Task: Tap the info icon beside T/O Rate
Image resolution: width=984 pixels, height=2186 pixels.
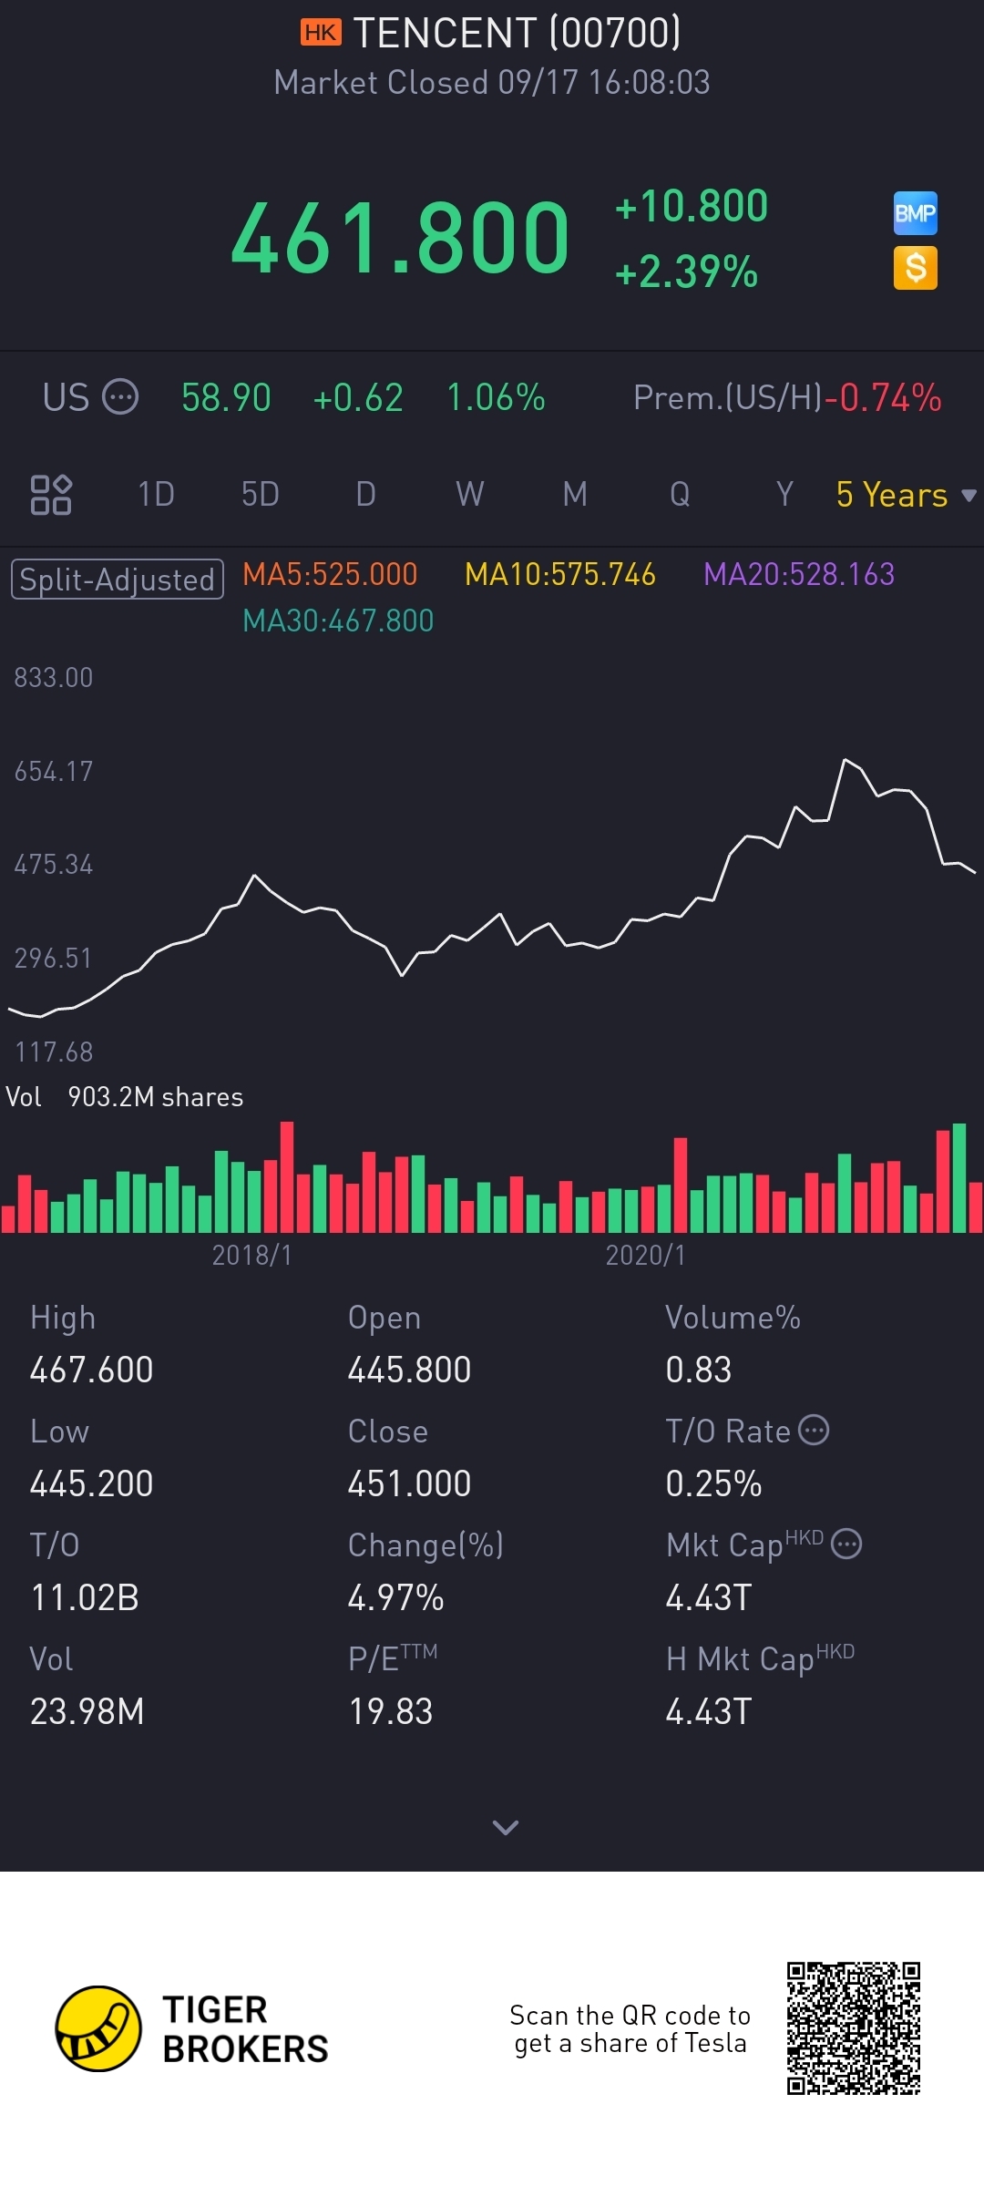Action: click(x=814, y=1430)
